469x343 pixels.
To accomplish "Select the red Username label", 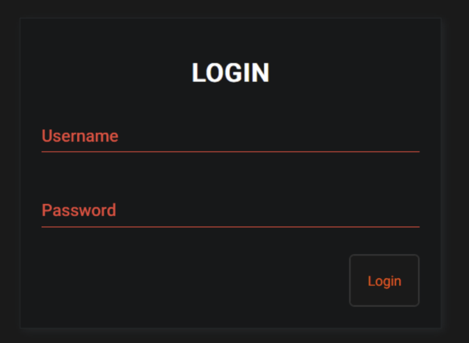I will click(x=80, y=136).
